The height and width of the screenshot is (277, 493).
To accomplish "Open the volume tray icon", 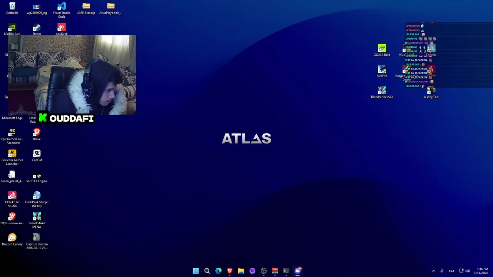I will (468, 271).
